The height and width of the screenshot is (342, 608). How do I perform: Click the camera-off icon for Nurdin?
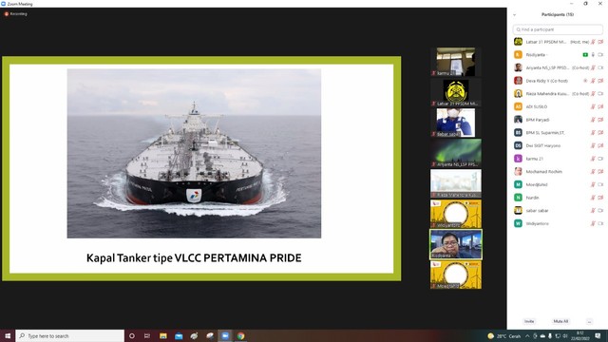pos(600,198)
